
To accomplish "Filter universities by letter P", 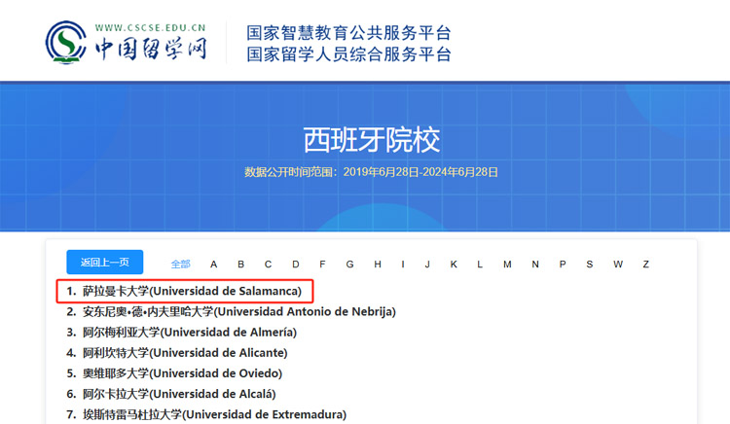I will pos(563,265).
